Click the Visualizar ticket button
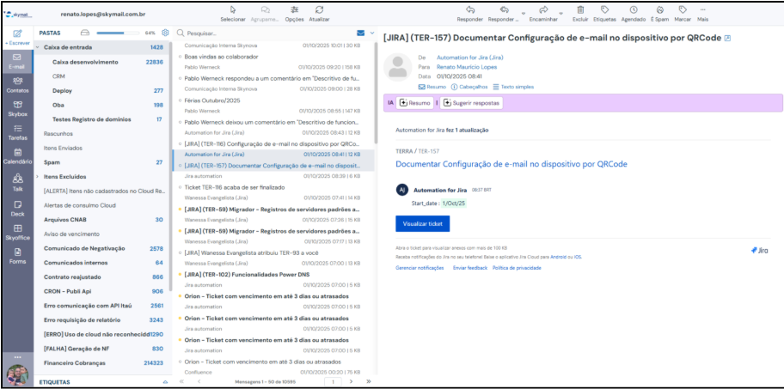784x389 pixels. pos(422,223)
